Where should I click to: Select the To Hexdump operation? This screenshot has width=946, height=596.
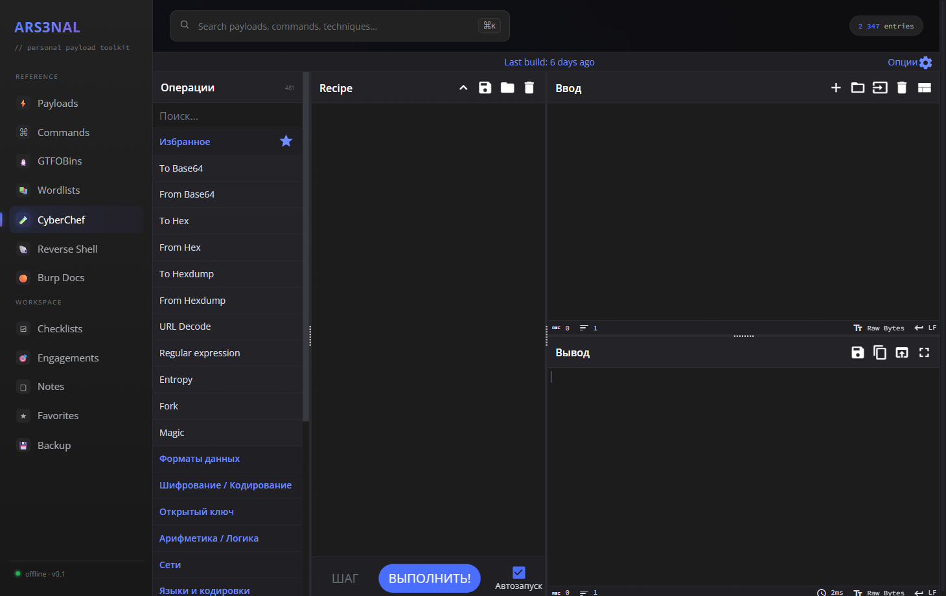(x=227, y=274)
